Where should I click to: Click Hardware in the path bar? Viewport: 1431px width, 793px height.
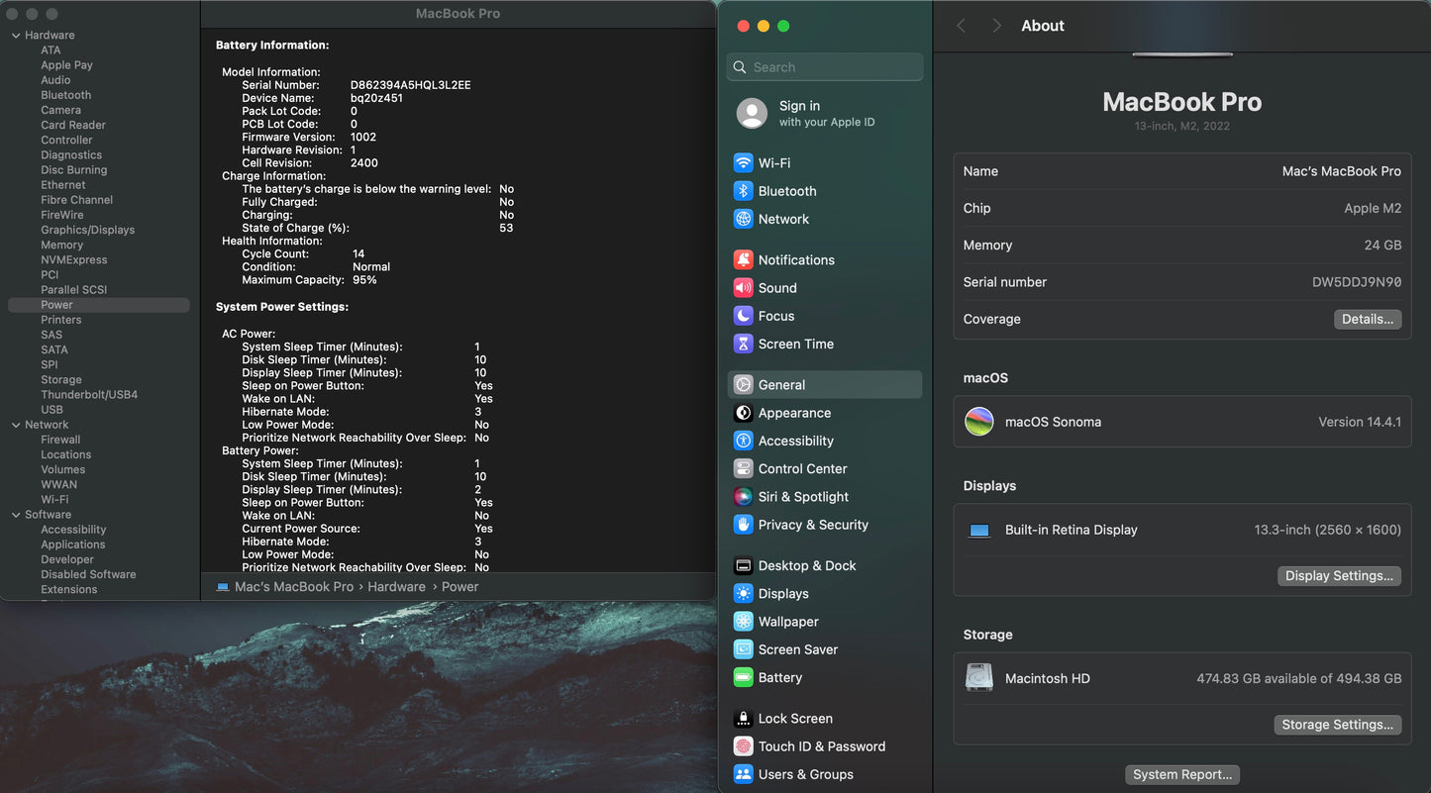(396, 587)
